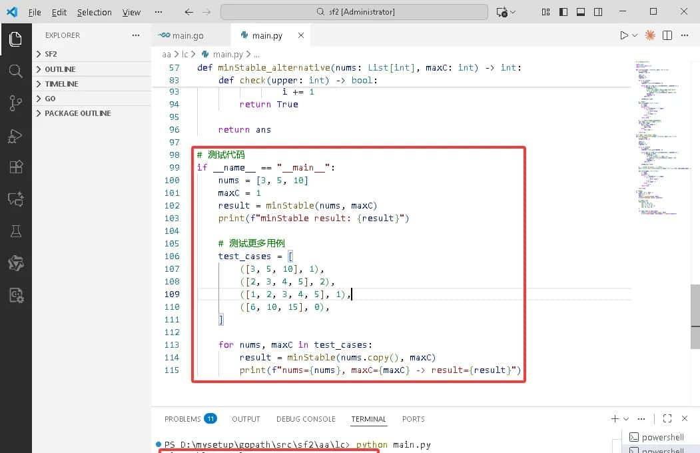Run the Python file with play button
The image size is (700, 453).
[x=623, y=35]
